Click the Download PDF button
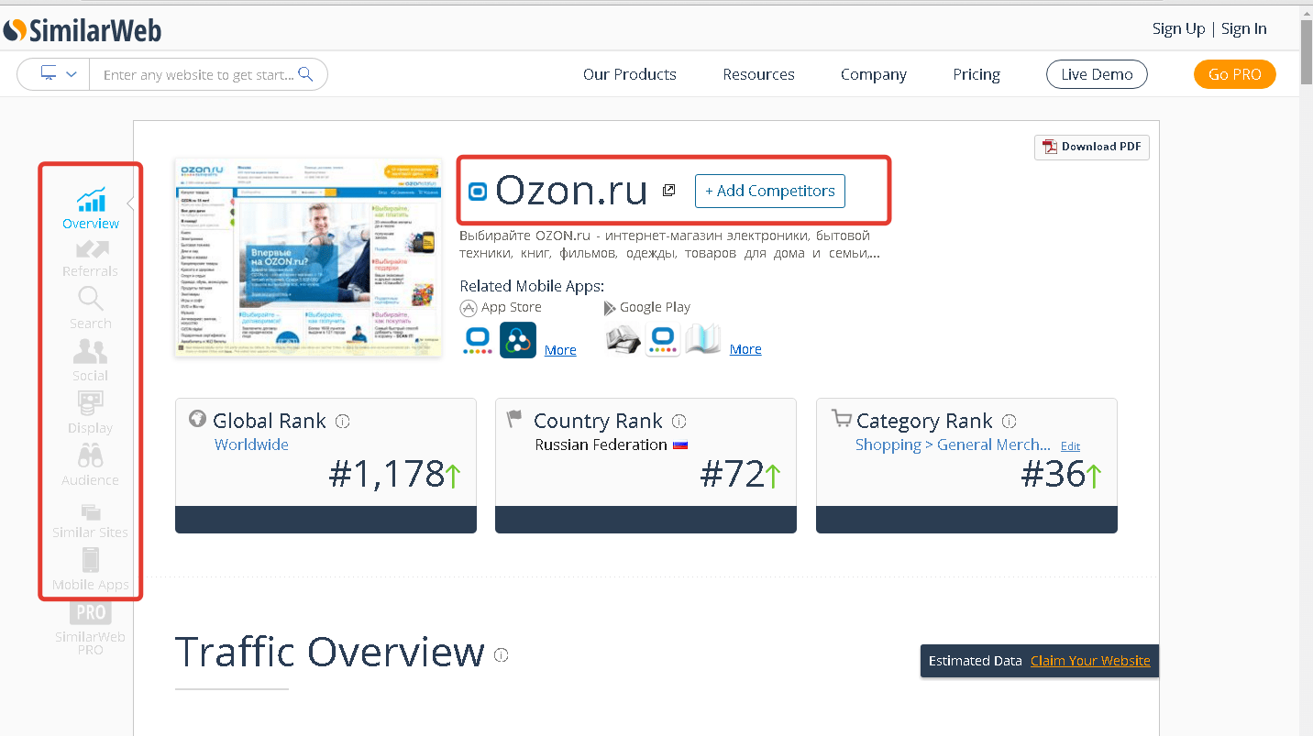The width and height of the screenshot is (1313, 736). pyautogui.click(x=1091, y=147)
